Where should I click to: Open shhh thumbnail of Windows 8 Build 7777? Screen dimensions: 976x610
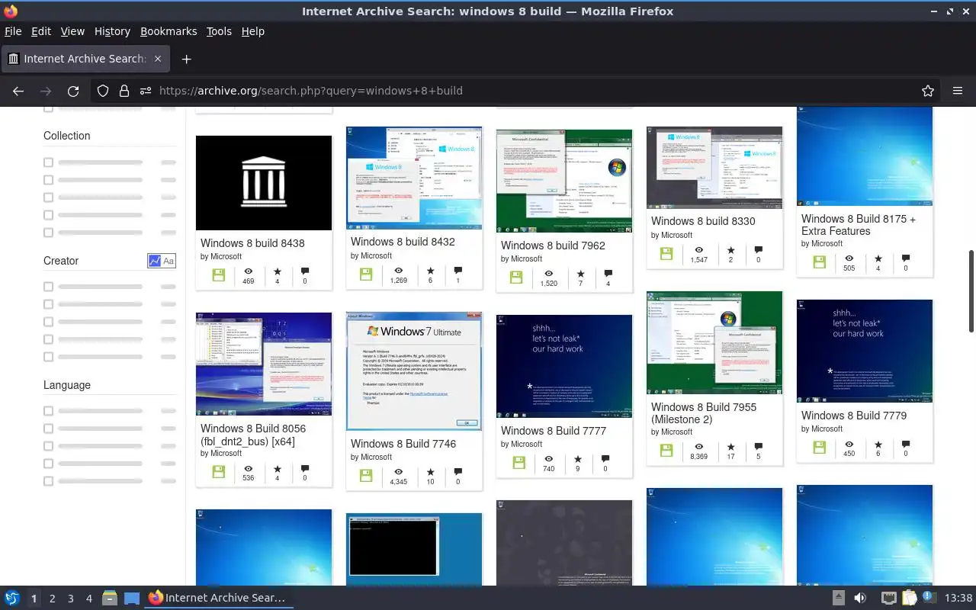click(x=564, y=366)
